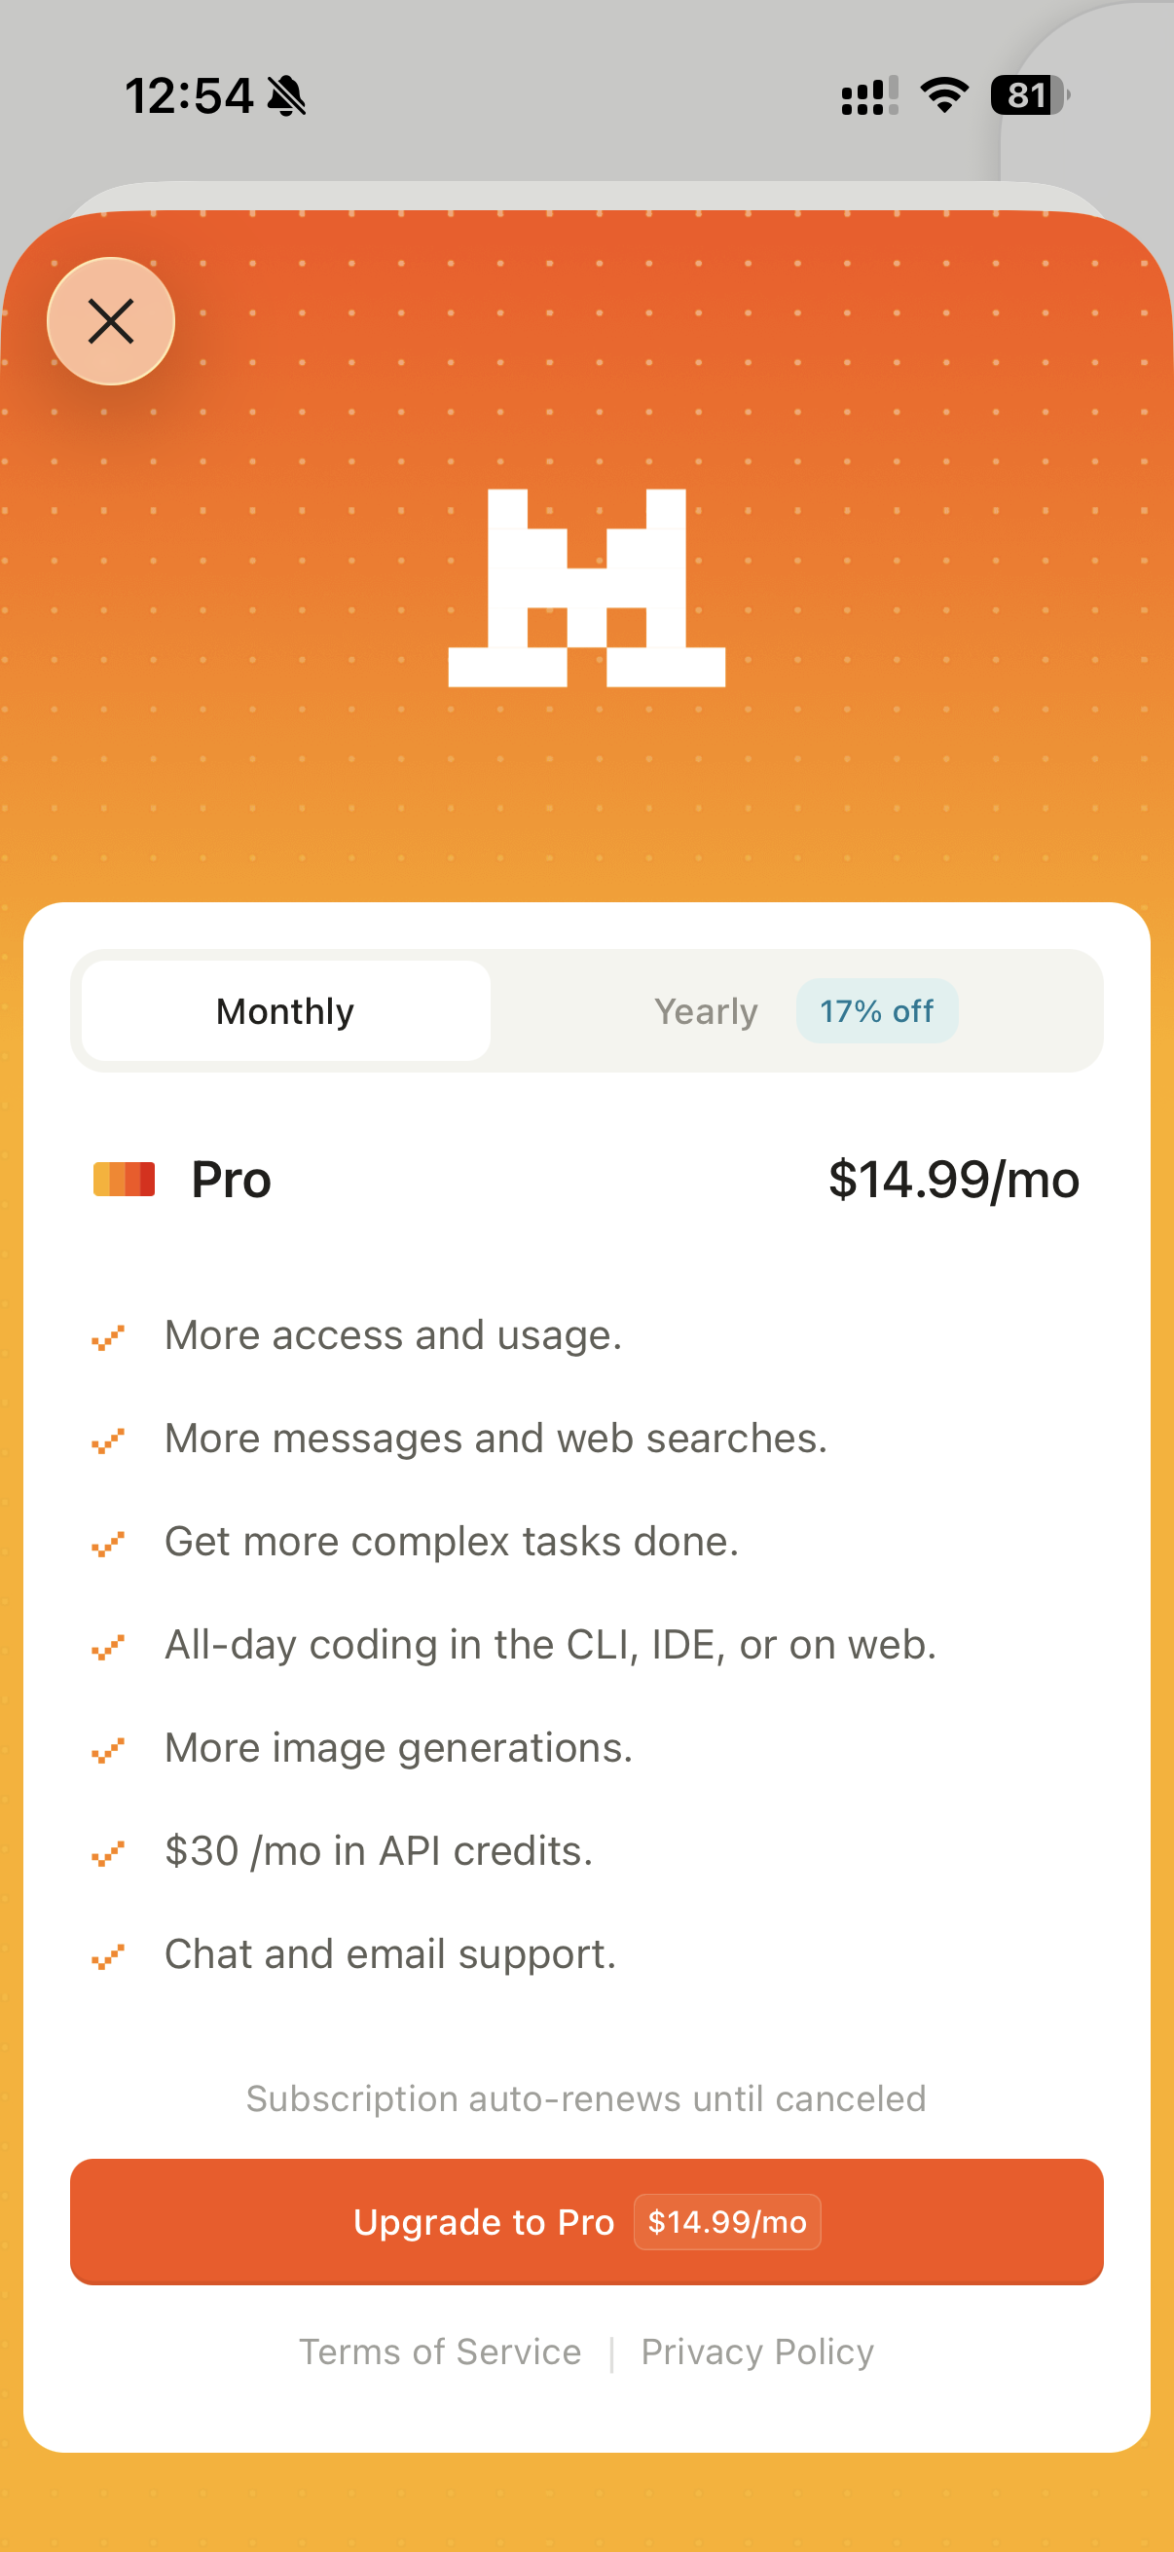Tap the Pro plan title
The width and height of the screenshot is (1174, 2552).
[x=231, y=1180]
